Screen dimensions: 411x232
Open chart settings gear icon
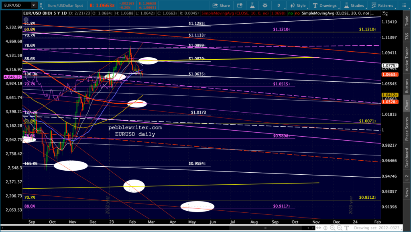[x=265, y=6]
